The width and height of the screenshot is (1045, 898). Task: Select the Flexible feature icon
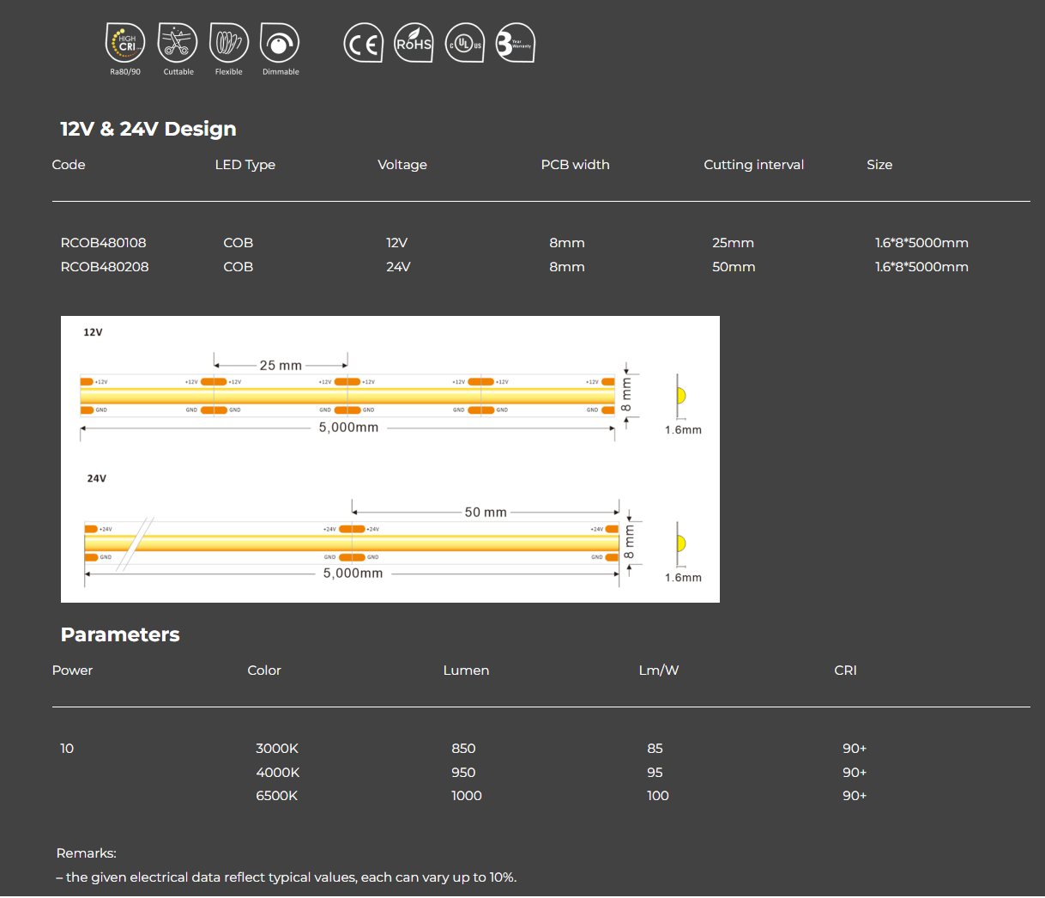pos(228,43)
